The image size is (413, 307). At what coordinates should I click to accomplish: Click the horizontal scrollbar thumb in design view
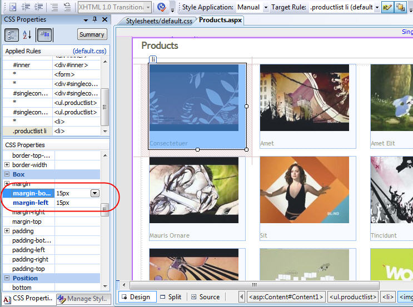[x=254, y=285]
